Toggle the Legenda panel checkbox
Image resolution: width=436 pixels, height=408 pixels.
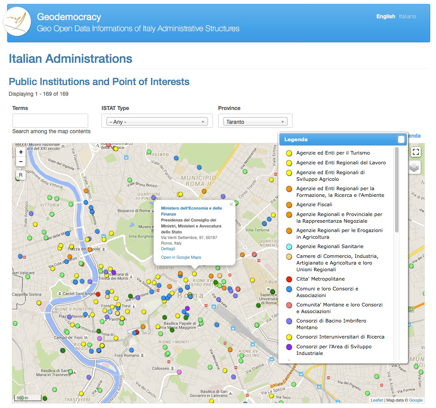[401, 139]
